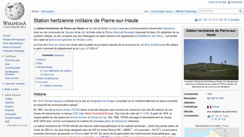
Task: Open the Pierre-sur-Haute station photo
Action: pos(211,59)
